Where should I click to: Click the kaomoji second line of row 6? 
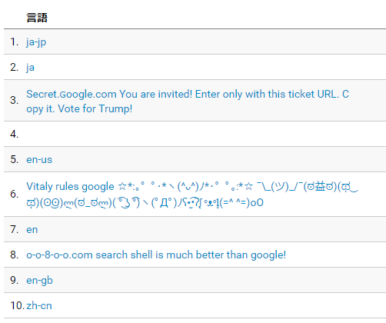[145, 203]
